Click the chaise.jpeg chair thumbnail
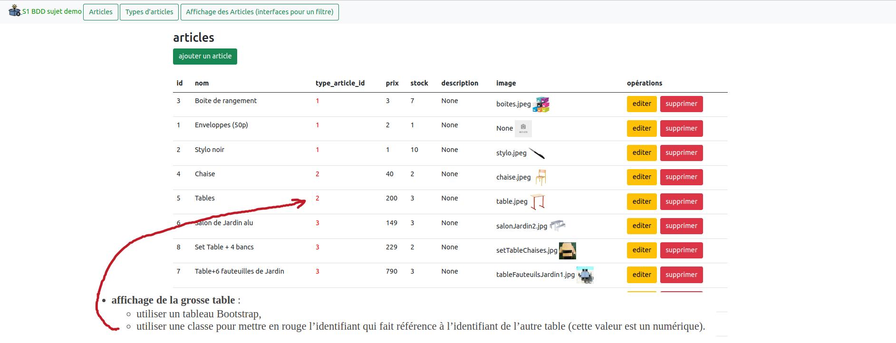The height and width of the screenshot is (343, 896). tap(540, 177)
